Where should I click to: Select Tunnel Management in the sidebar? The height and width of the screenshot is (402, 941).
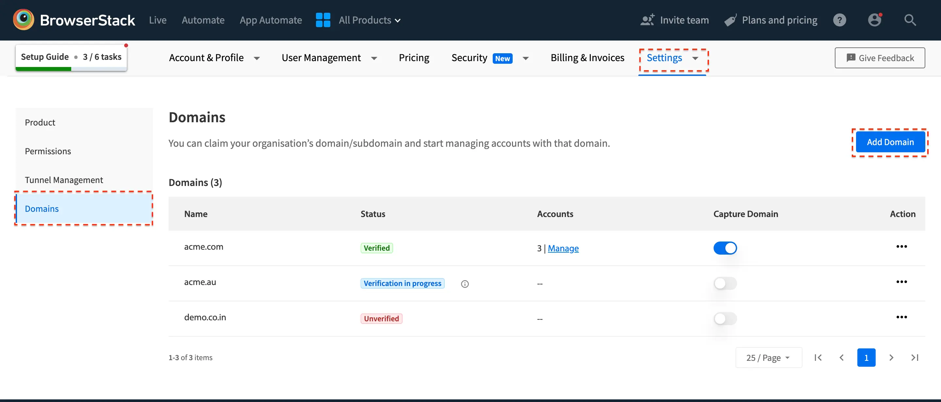click(64, 180)
